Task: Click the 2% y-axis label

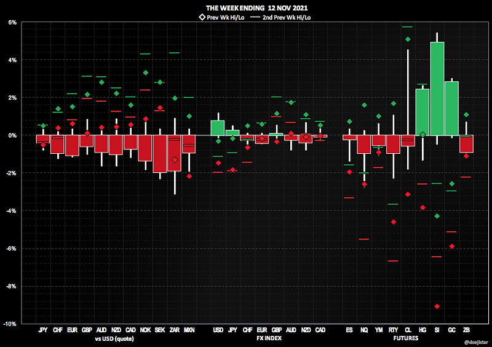Action: pyautogui.click(x=12, y=98)
